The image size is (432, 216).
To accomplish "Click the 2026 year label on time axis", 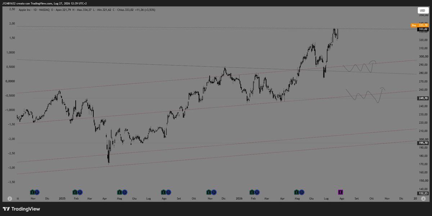I will tap(238, 198).
